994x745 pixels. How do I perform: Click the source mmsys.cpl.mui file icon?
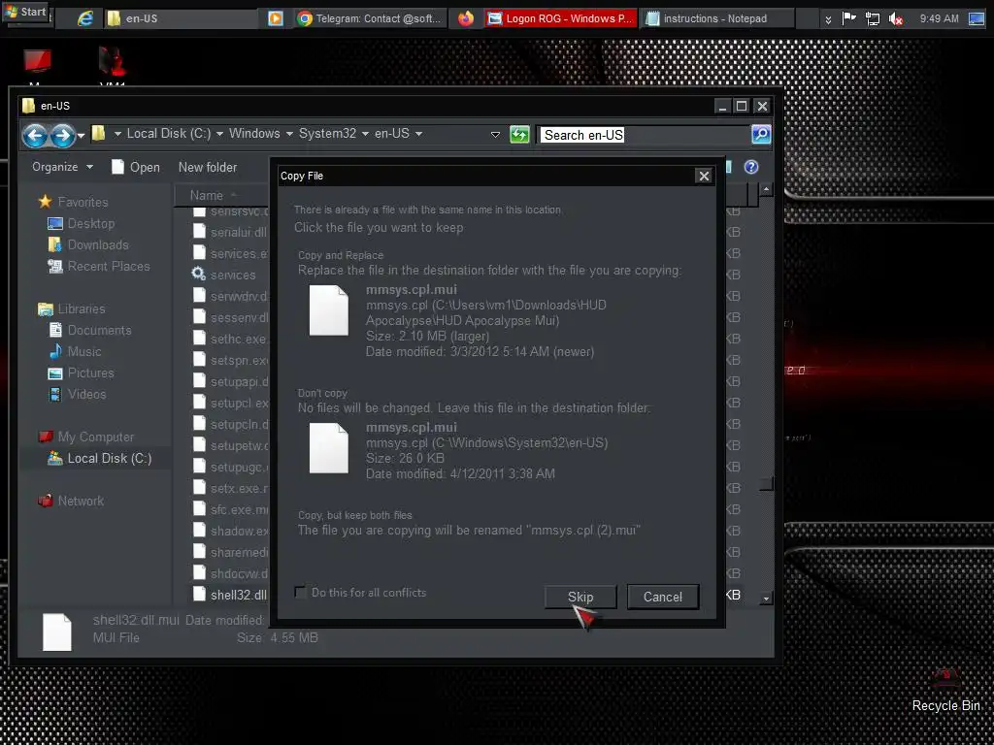[x=328, y=310]
